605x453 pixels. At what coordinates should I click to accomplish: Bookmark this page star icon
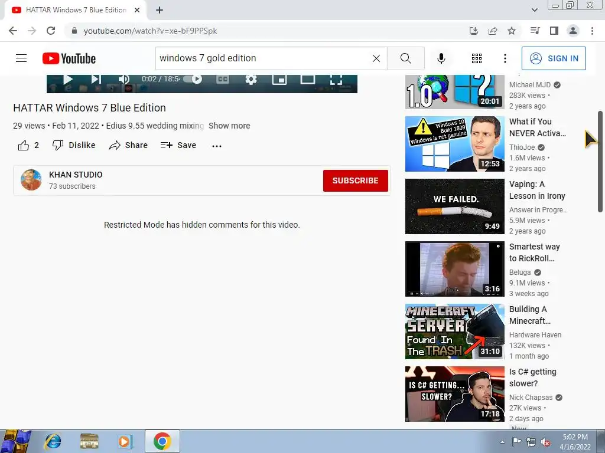coord(512,31)
